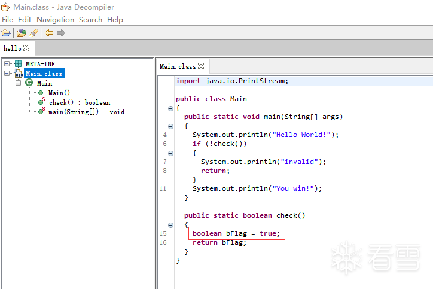Image resolution: width=433 pixels, height=289 pixels.
Task: Click the return; statement on line 8
Action: coord(215,171)
